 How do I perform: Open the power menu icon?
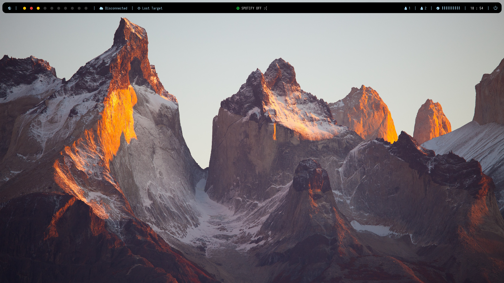tap(495, 8)
